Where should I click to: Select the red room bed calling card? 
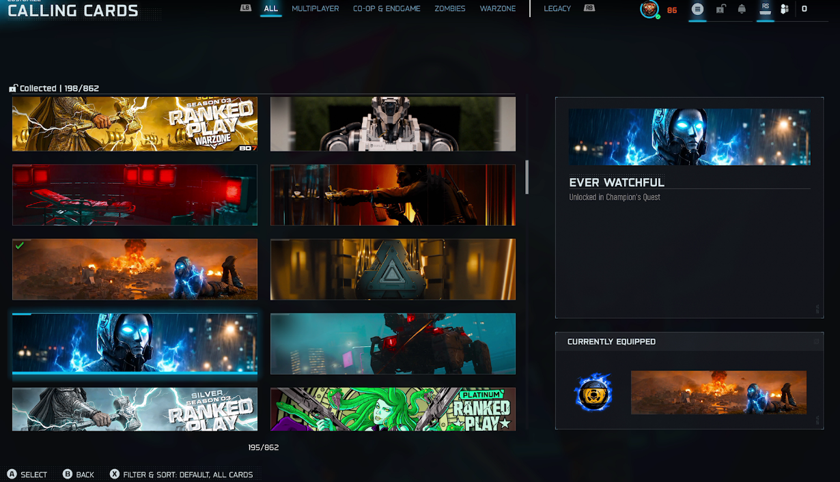(x=135, y=195)
